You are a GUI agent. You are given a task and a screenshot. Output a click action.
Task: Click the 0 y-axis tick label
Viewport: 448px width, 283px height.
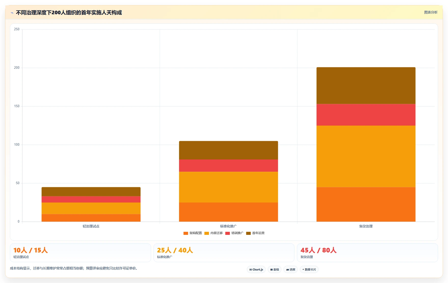(19, 222)
